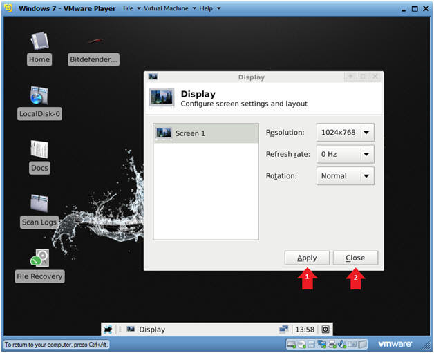This screenshot has width=434, height=353.
Task: Minimize the VMware Player window
Action: click(x=404, y=9)
